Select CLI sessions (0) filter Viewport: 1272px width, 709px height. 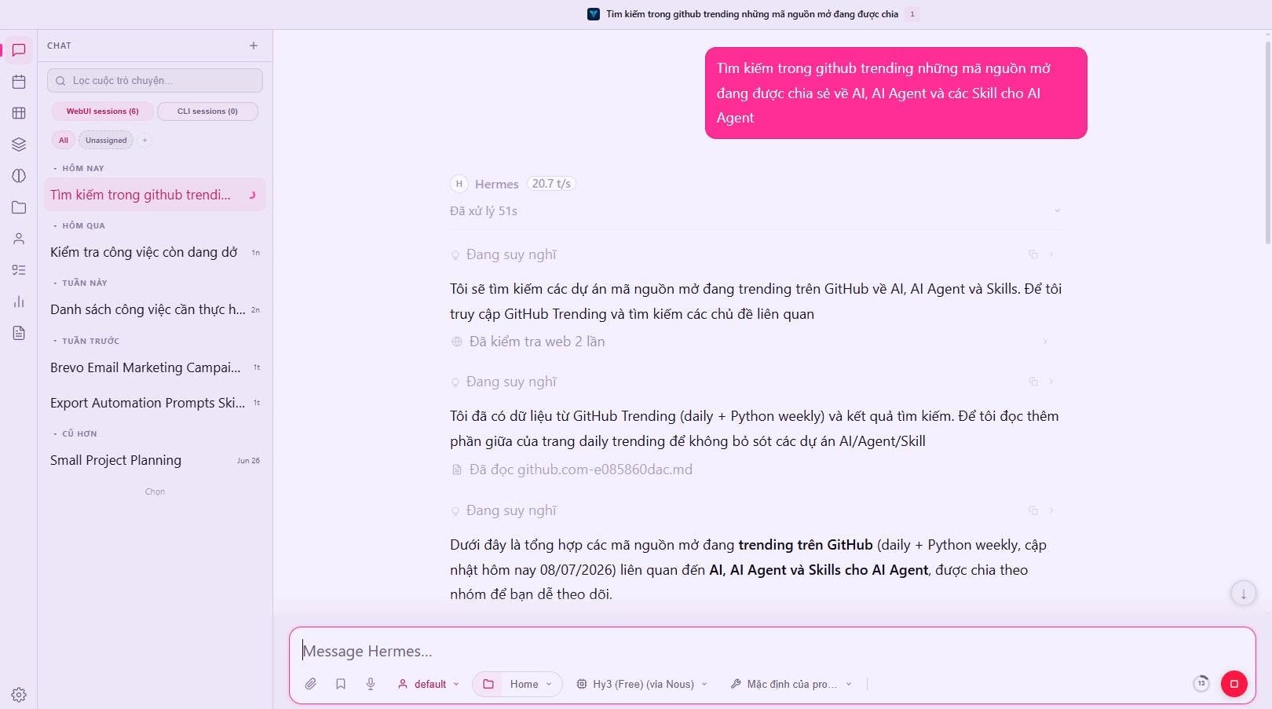(207, 111)
